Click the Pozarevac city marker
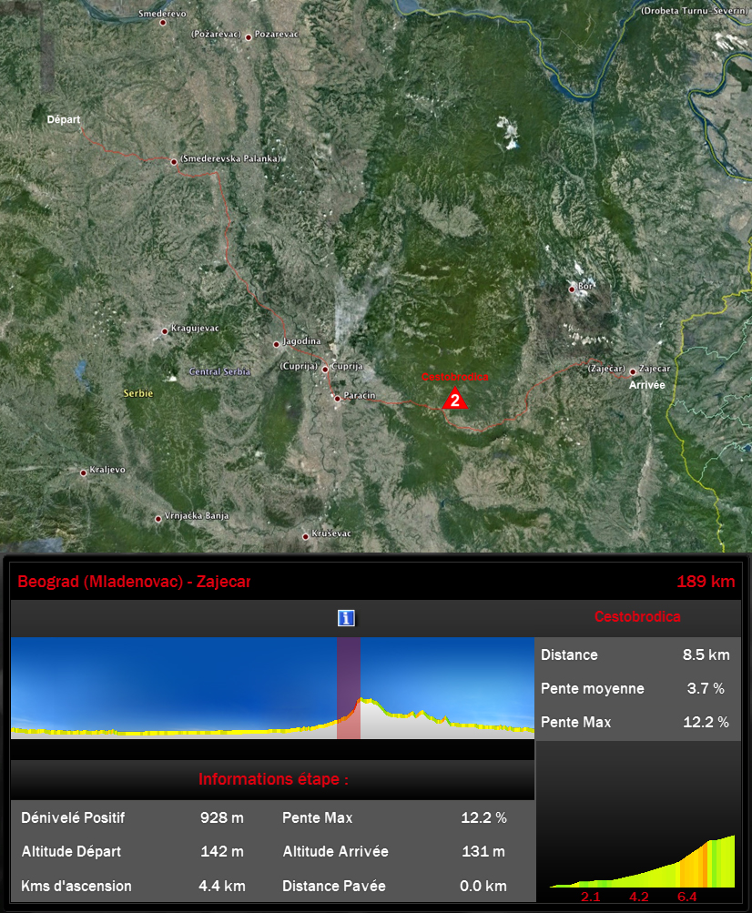The width and height of the screenshot is (752, 913). [x=249, y=37]
